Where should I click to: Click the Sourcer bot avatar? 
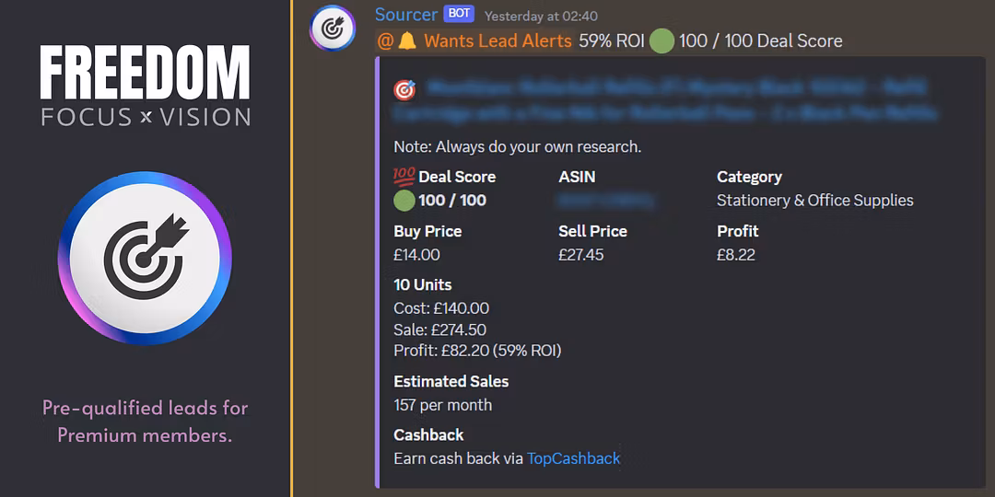333,28
